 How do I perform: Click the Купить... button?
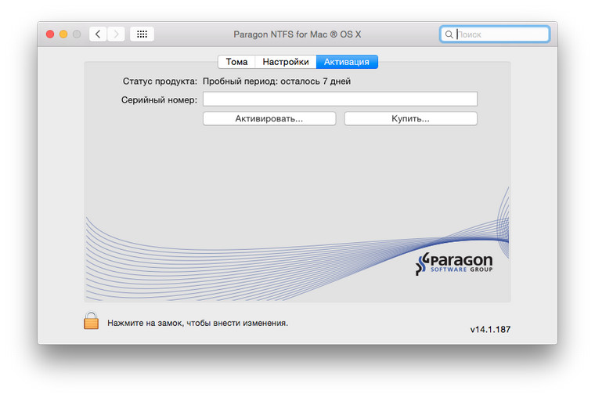click(410, 118)
